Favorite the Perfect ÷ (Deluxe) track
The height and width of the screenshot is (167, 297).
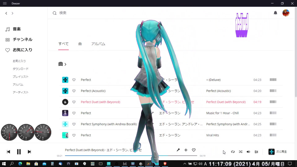click(x=74, y=80)
